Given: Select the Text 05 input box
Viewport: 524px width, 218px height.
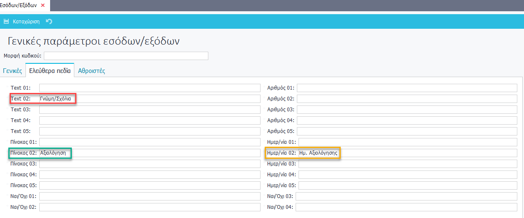Looking at the screenshot, I should point(149,131).
